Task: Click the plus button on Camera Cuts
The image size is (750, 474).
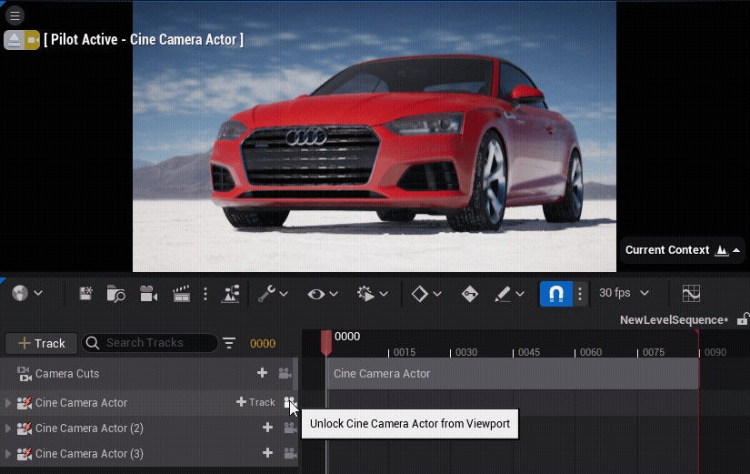Action: click(262, 373)
